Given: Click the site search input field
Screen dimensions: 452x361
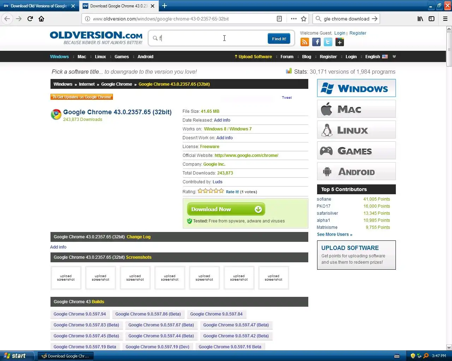Looking at the screenshot, I should 212,38.
